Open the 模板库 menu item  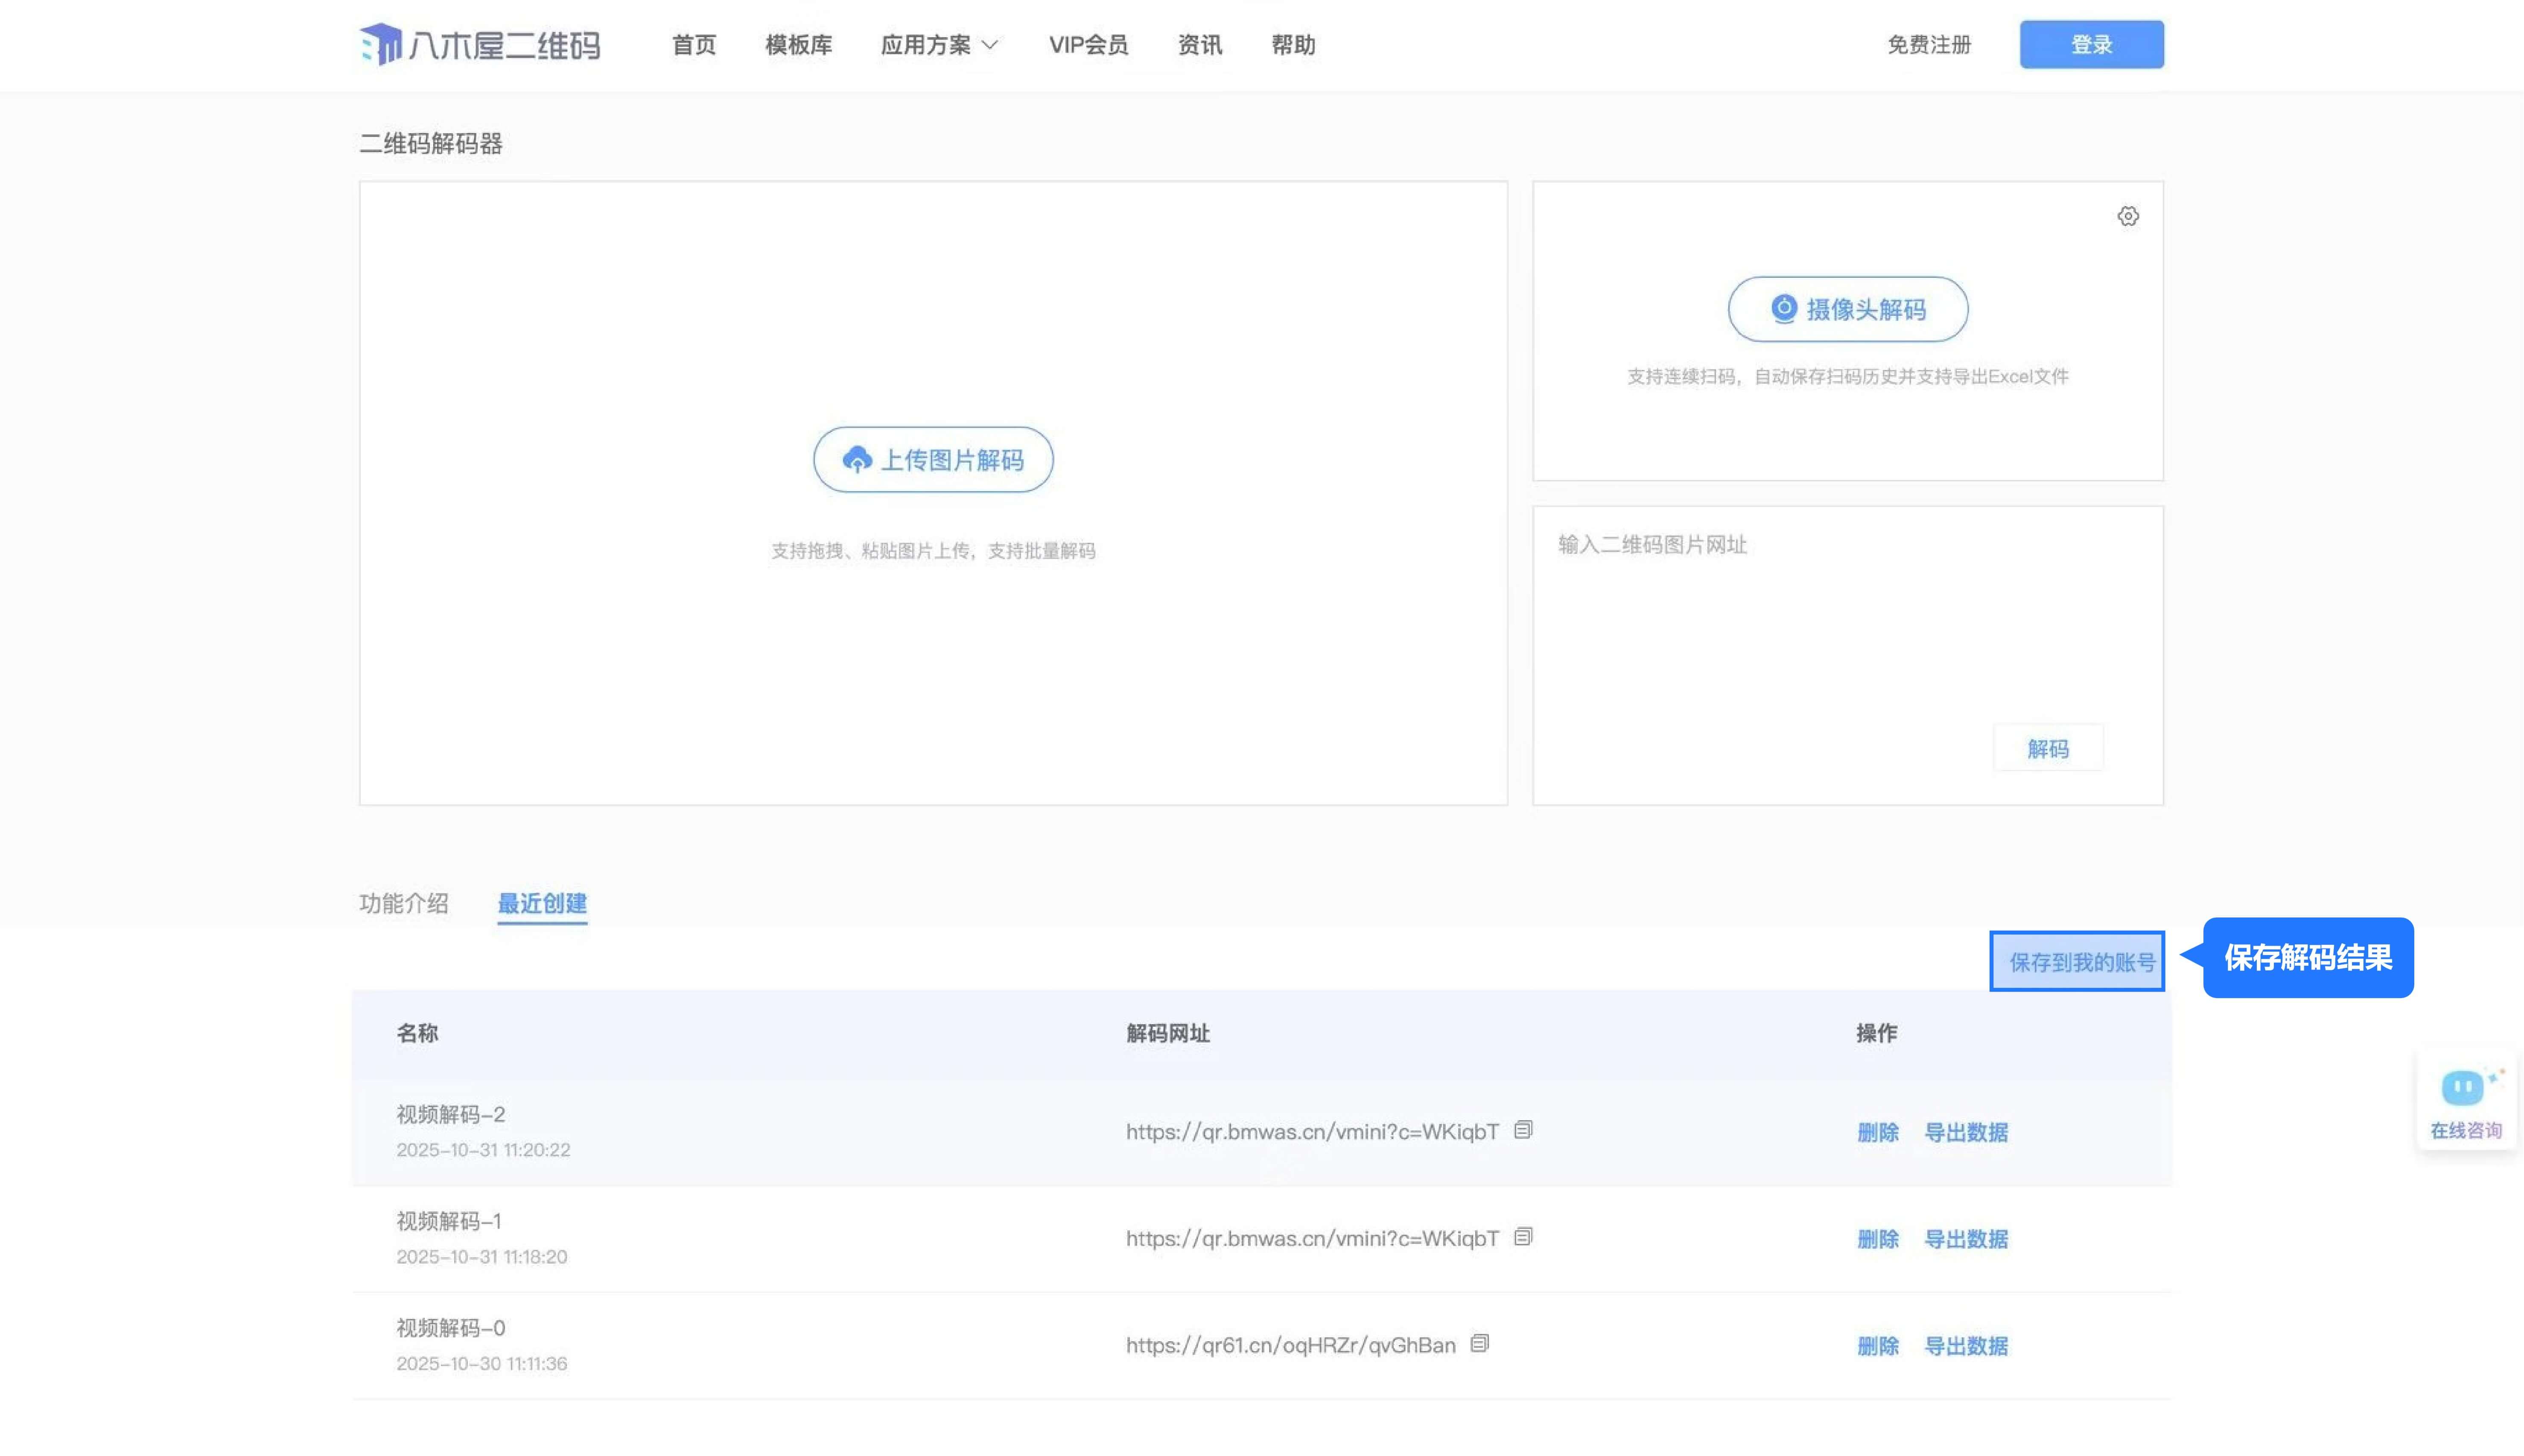pos(798,45)
